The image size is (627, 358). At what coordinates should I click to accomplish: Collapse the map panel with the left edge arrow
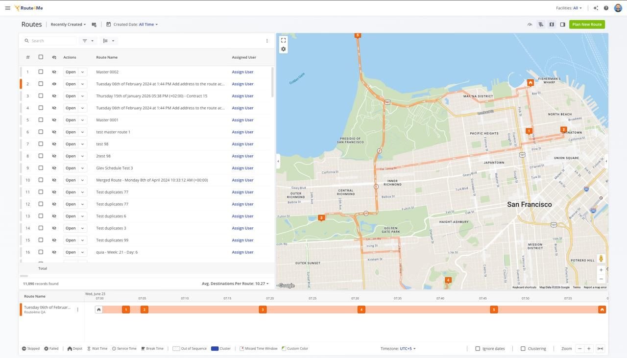pyautogui.click(x=278, y=161)
